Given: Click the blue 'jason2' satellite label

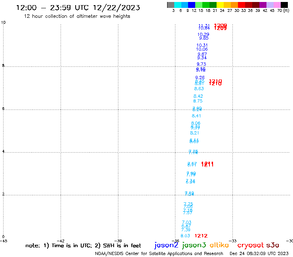Looking at the screenshot, I should (166, 245).
